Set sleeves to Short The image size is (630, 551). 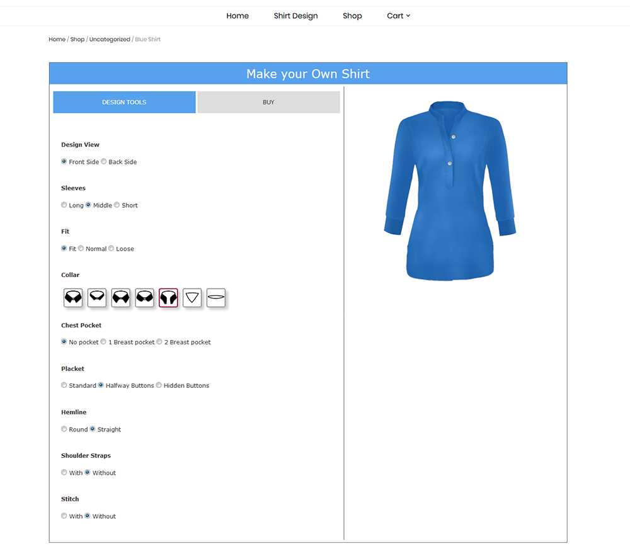(x=117, y=205)
